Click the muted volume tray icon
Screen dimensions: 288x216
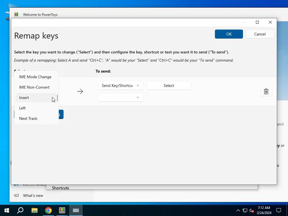click(251, 210)
